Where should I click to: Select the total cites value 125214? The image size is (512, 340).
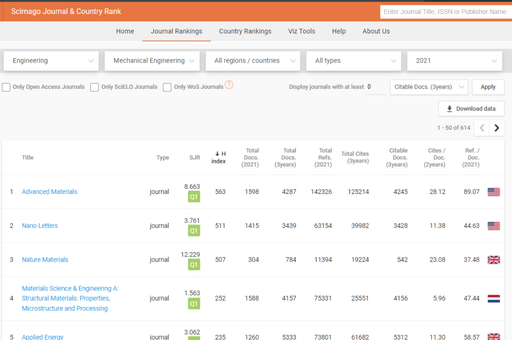point(358,192)
